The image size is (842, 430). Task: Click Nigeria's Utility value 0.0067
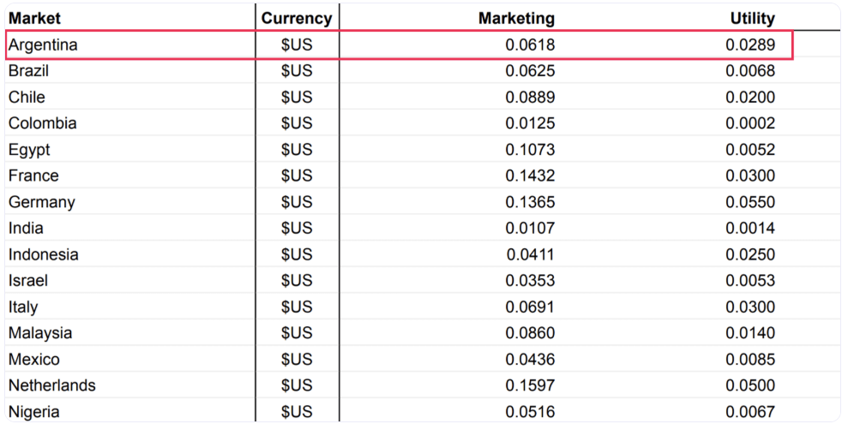[750, 412]
